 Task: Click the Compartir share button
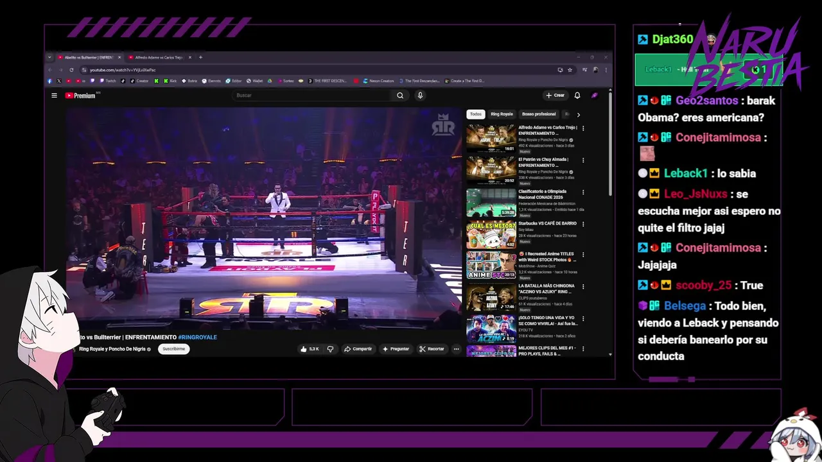coord(358,349)
